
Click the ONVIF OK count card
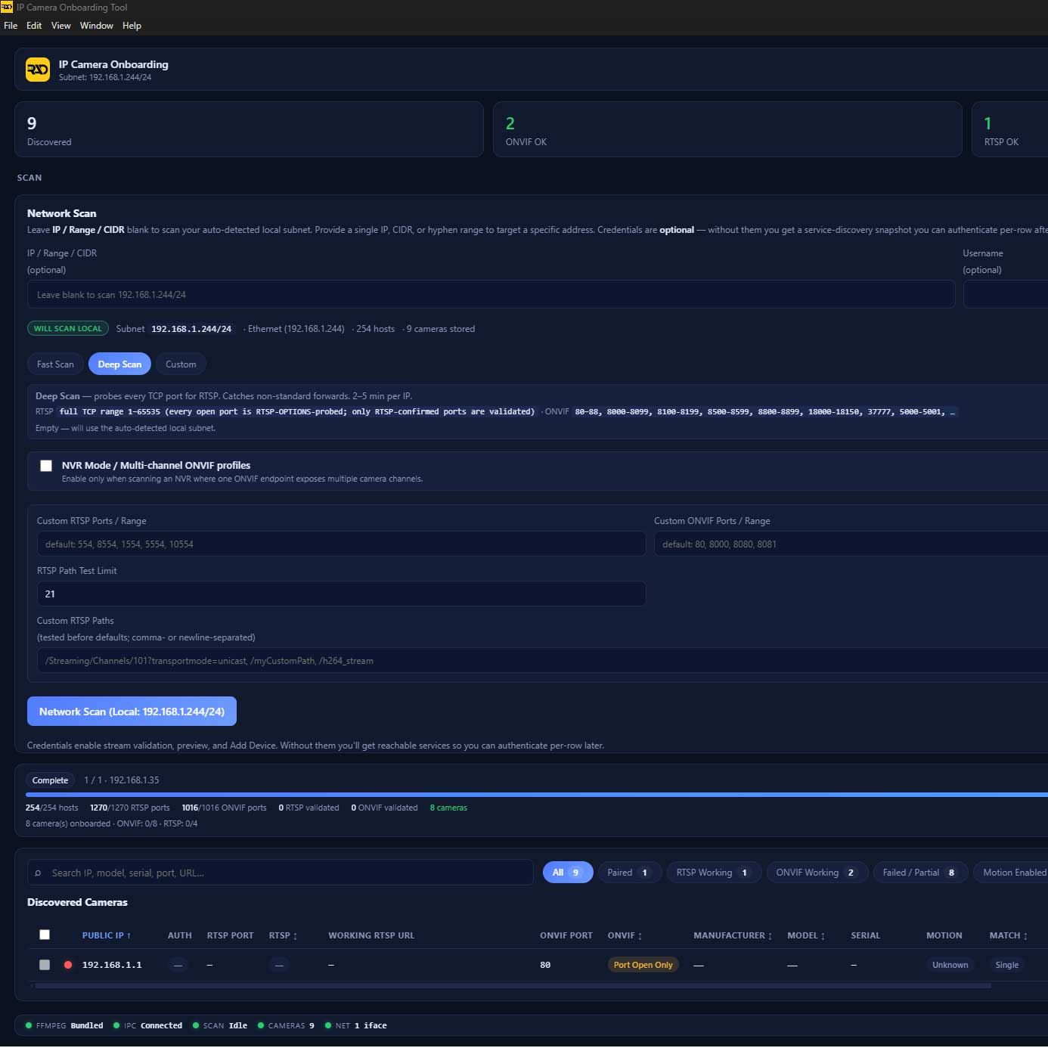(727, 129)
